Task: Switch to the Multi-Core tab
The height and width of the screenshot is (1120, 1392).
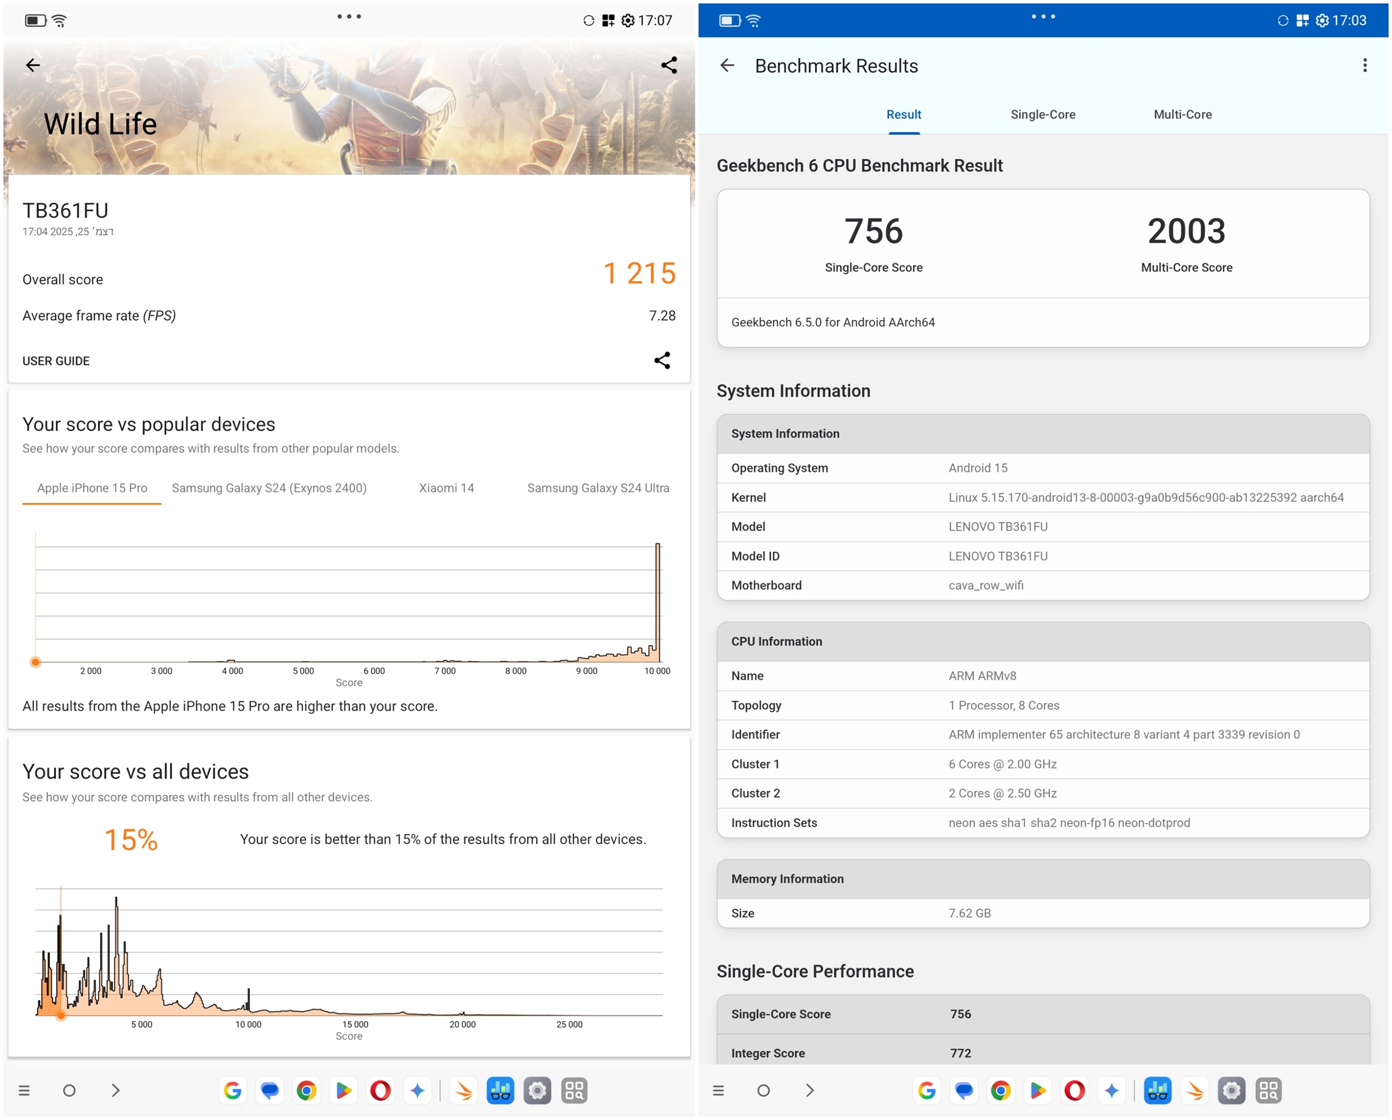Action: (1182, 115)
